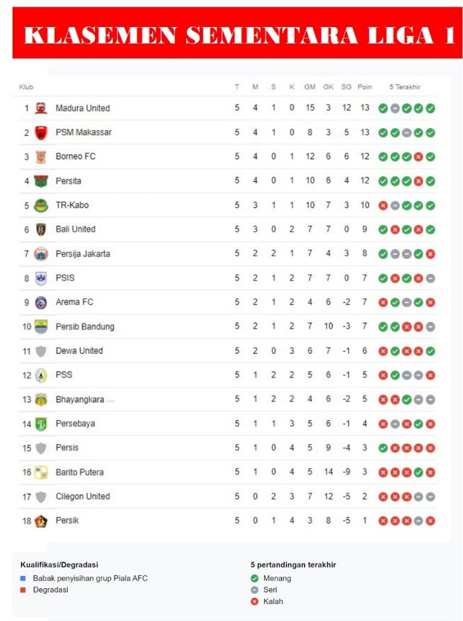The image size is (463, 621).
Task: Click the PSM Makassar red crest
Action: pos(41,133)
